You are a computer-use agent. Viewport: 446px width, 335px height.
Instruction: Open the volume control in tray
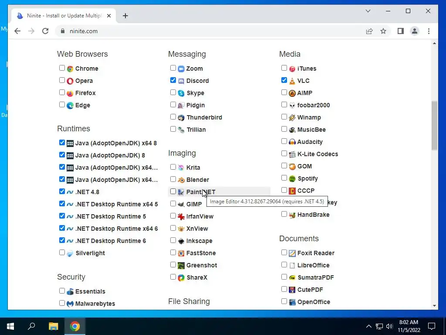pyautogui.click(x=389, y=326)
